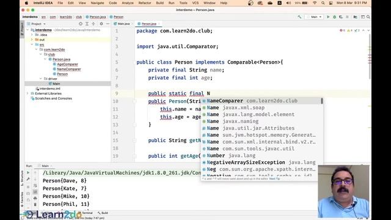The image size is (391, 220).
Task: Collapse the club package
Action: [41, 54]
